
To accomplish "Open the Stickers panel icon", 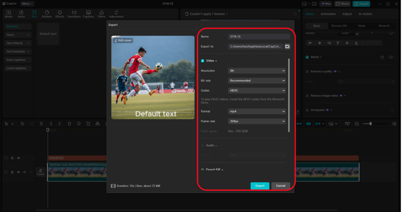I will (47, 14).
